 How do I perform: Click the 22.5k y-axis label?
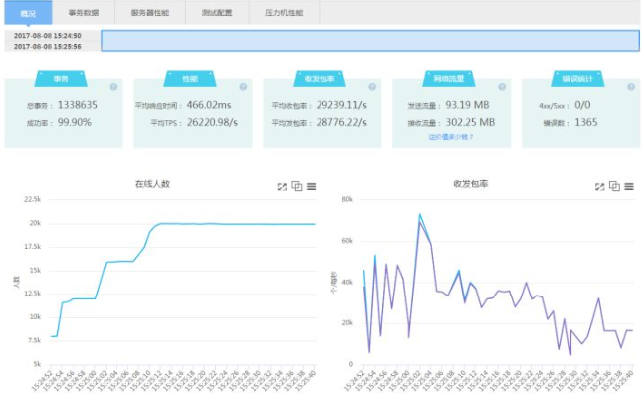coord(32,199)
